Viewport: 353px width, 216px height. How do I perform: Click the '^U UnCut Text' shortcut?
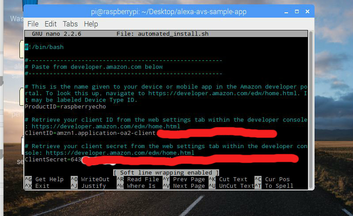tap(232, 186)
